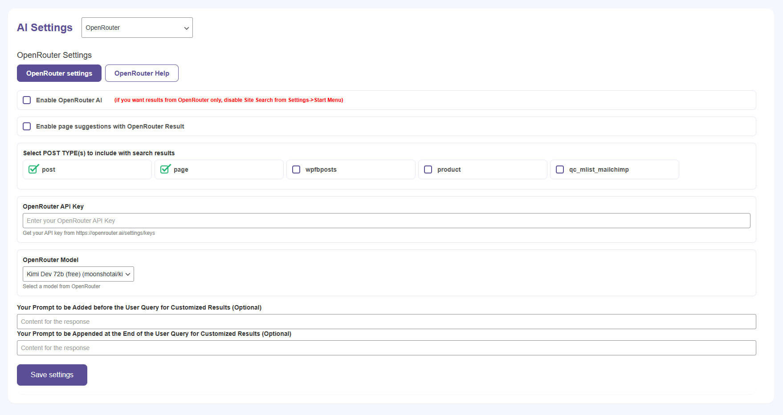
Task: Click the 'Get your API key from' hint text
Action: point(89,233)
